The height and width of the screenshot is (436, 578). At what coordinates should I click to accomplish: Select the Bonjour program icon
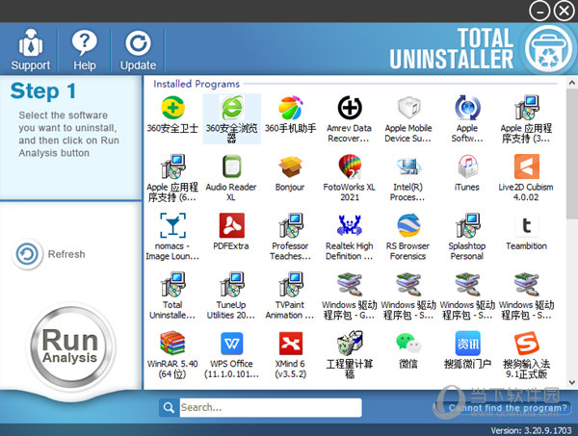pyautogui.click(x=291, y=167)
